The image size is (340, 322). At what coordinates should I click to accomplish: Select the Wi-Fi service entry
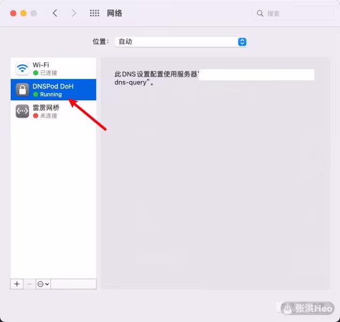click(54, 69)
